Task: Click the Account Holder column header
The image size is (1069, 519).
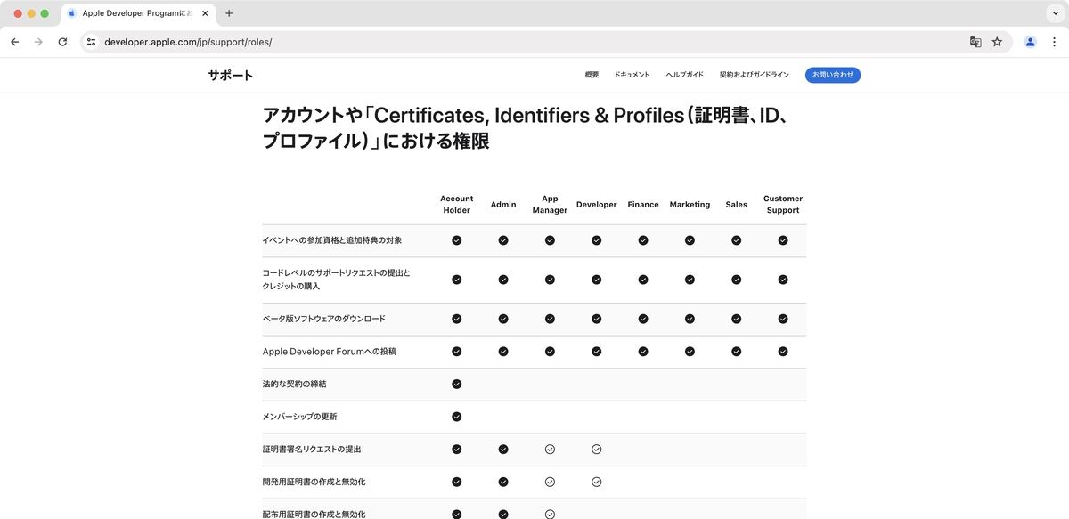Action: coord(457,205)
